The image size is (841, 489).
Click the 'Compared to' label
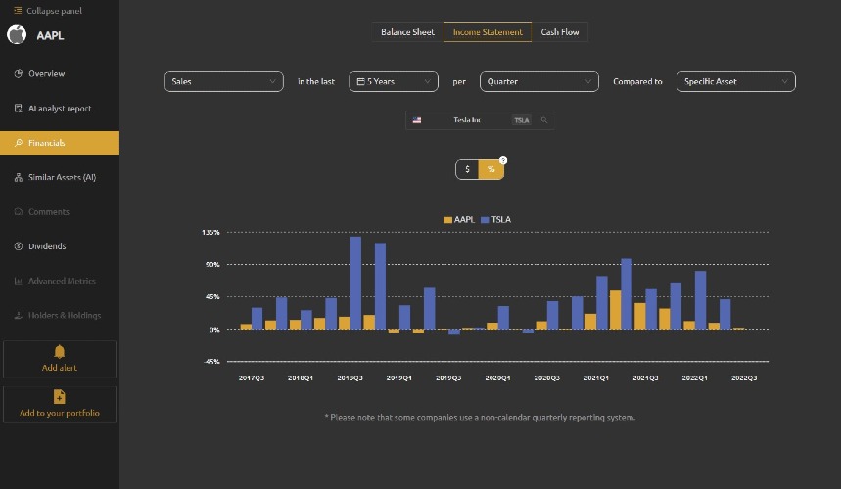[x=637, y=81]
